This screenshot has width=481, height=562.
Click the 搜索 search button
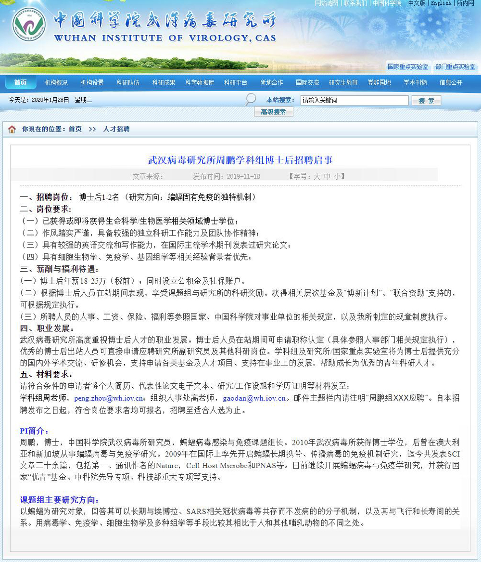click(426, 101)
